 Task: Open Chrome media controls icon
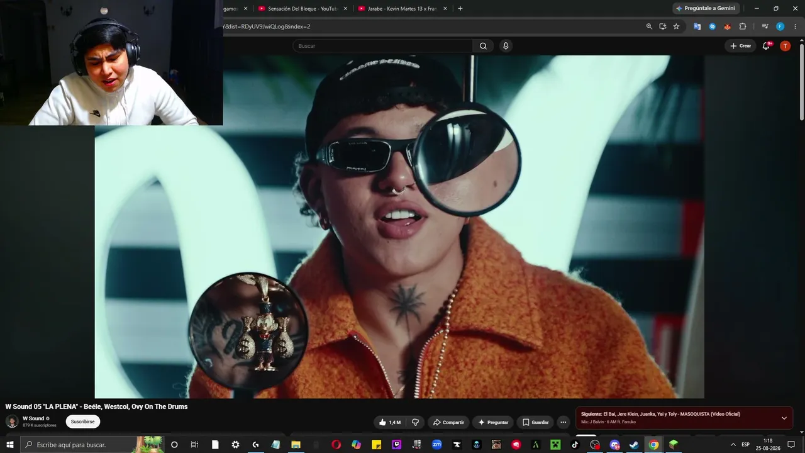click(765, 26)
